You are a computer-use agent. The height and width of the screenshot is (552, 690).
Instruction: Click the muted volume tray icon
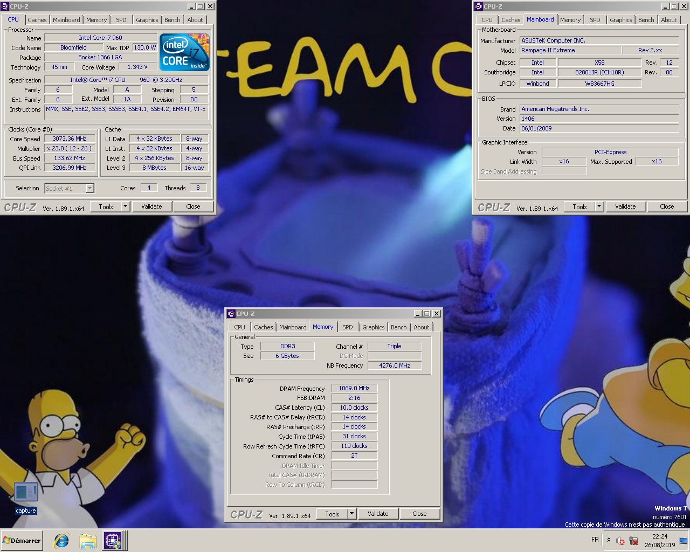[x=620, y=540]
